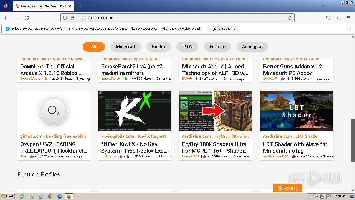
Task: Open the anuGrahbodi123 author profile
Action: pyautogui.click(x=276, y=156)
